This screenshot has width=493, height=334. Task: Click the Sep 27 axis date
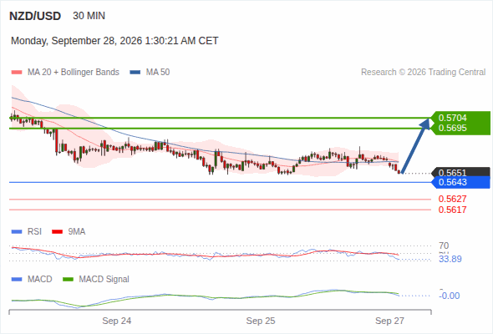tap(389, 321)
